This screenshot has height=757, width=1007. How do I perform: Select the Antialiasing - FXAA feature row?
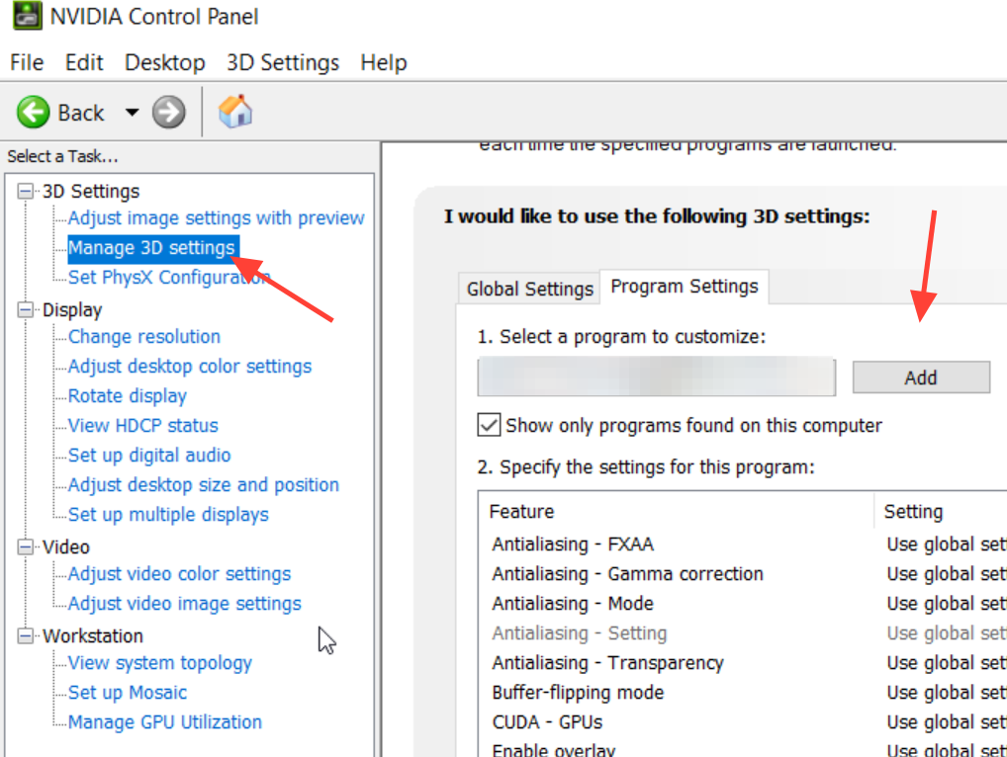[743, 544]
